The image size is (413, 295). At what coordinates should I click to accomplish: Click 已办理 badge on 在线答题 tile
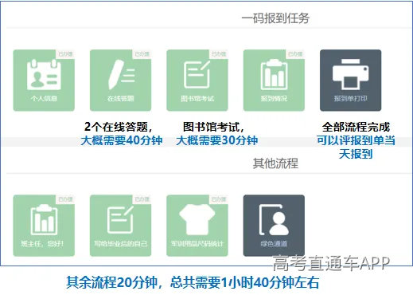point(142,54)
